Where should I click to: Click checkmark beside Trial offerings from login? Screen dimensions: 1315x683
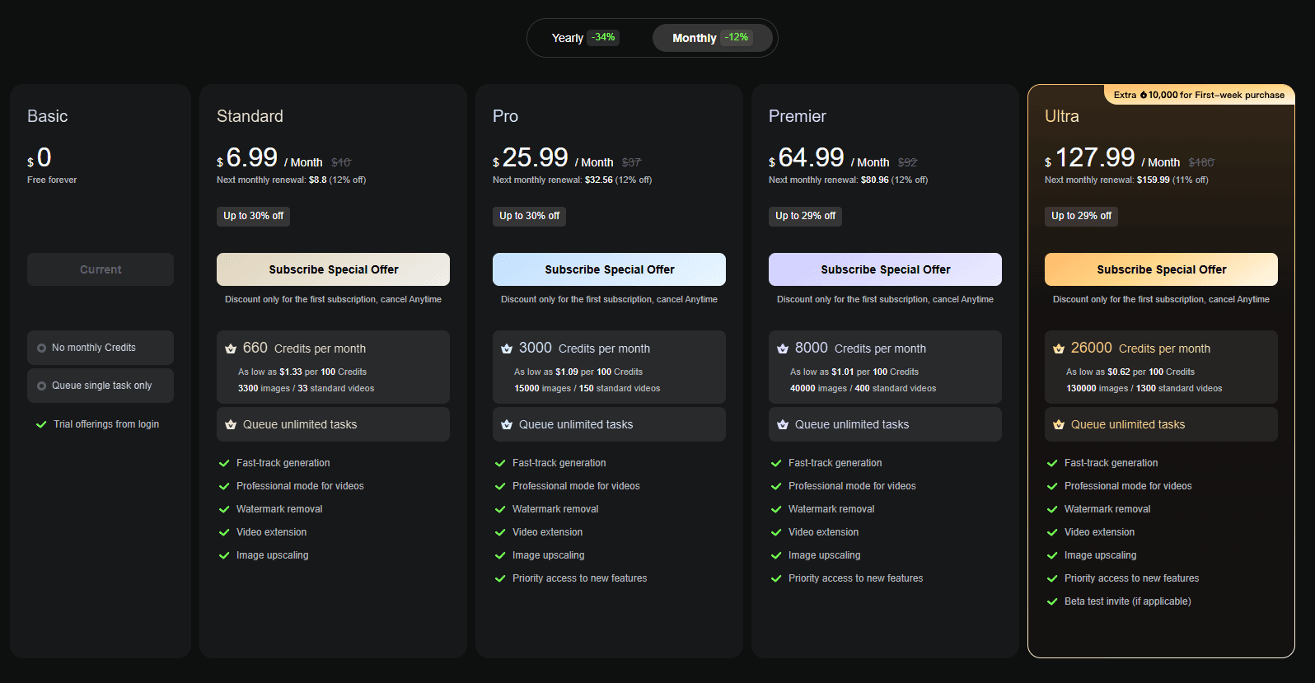[x=41, y=424]
